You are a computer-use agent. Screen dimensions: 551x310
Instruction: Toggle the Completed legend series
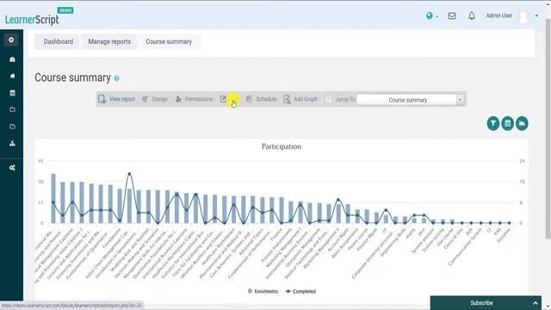pyautogui.click(x=300, y=291)
